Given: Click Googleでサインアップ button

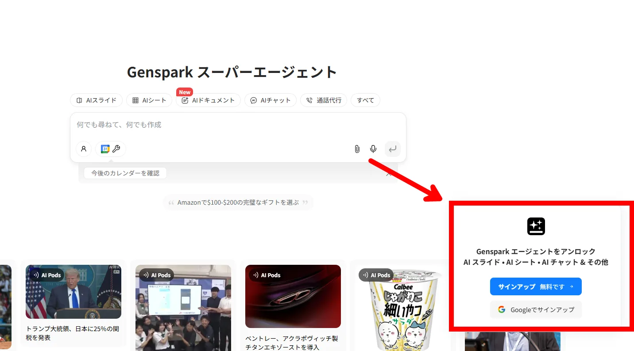Looking at the screenshot, I should click(x=536, y=309).
